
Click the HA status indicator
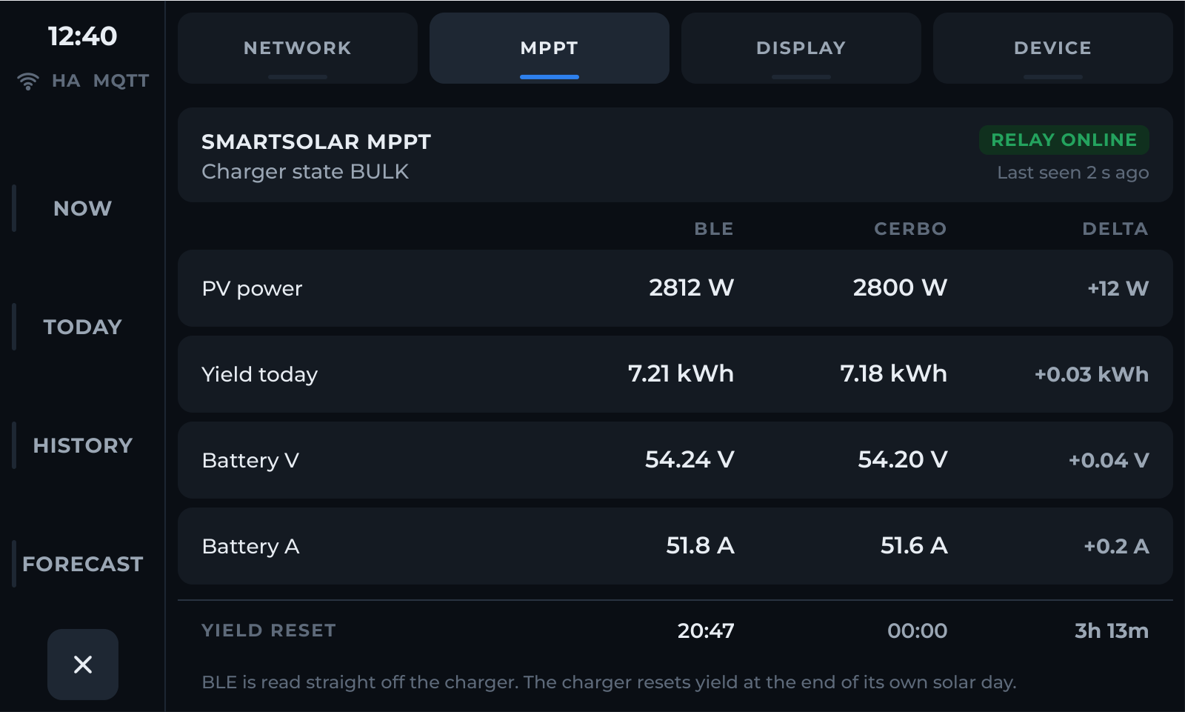[66, 81]
